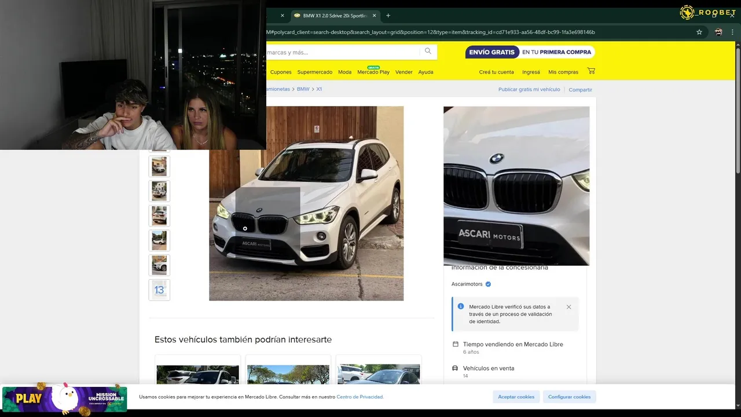This screenshot has height=417, width=741.
Task: Close the BMW X1 2.0 Sdrive browser tab
Action: tap(374, 16)
